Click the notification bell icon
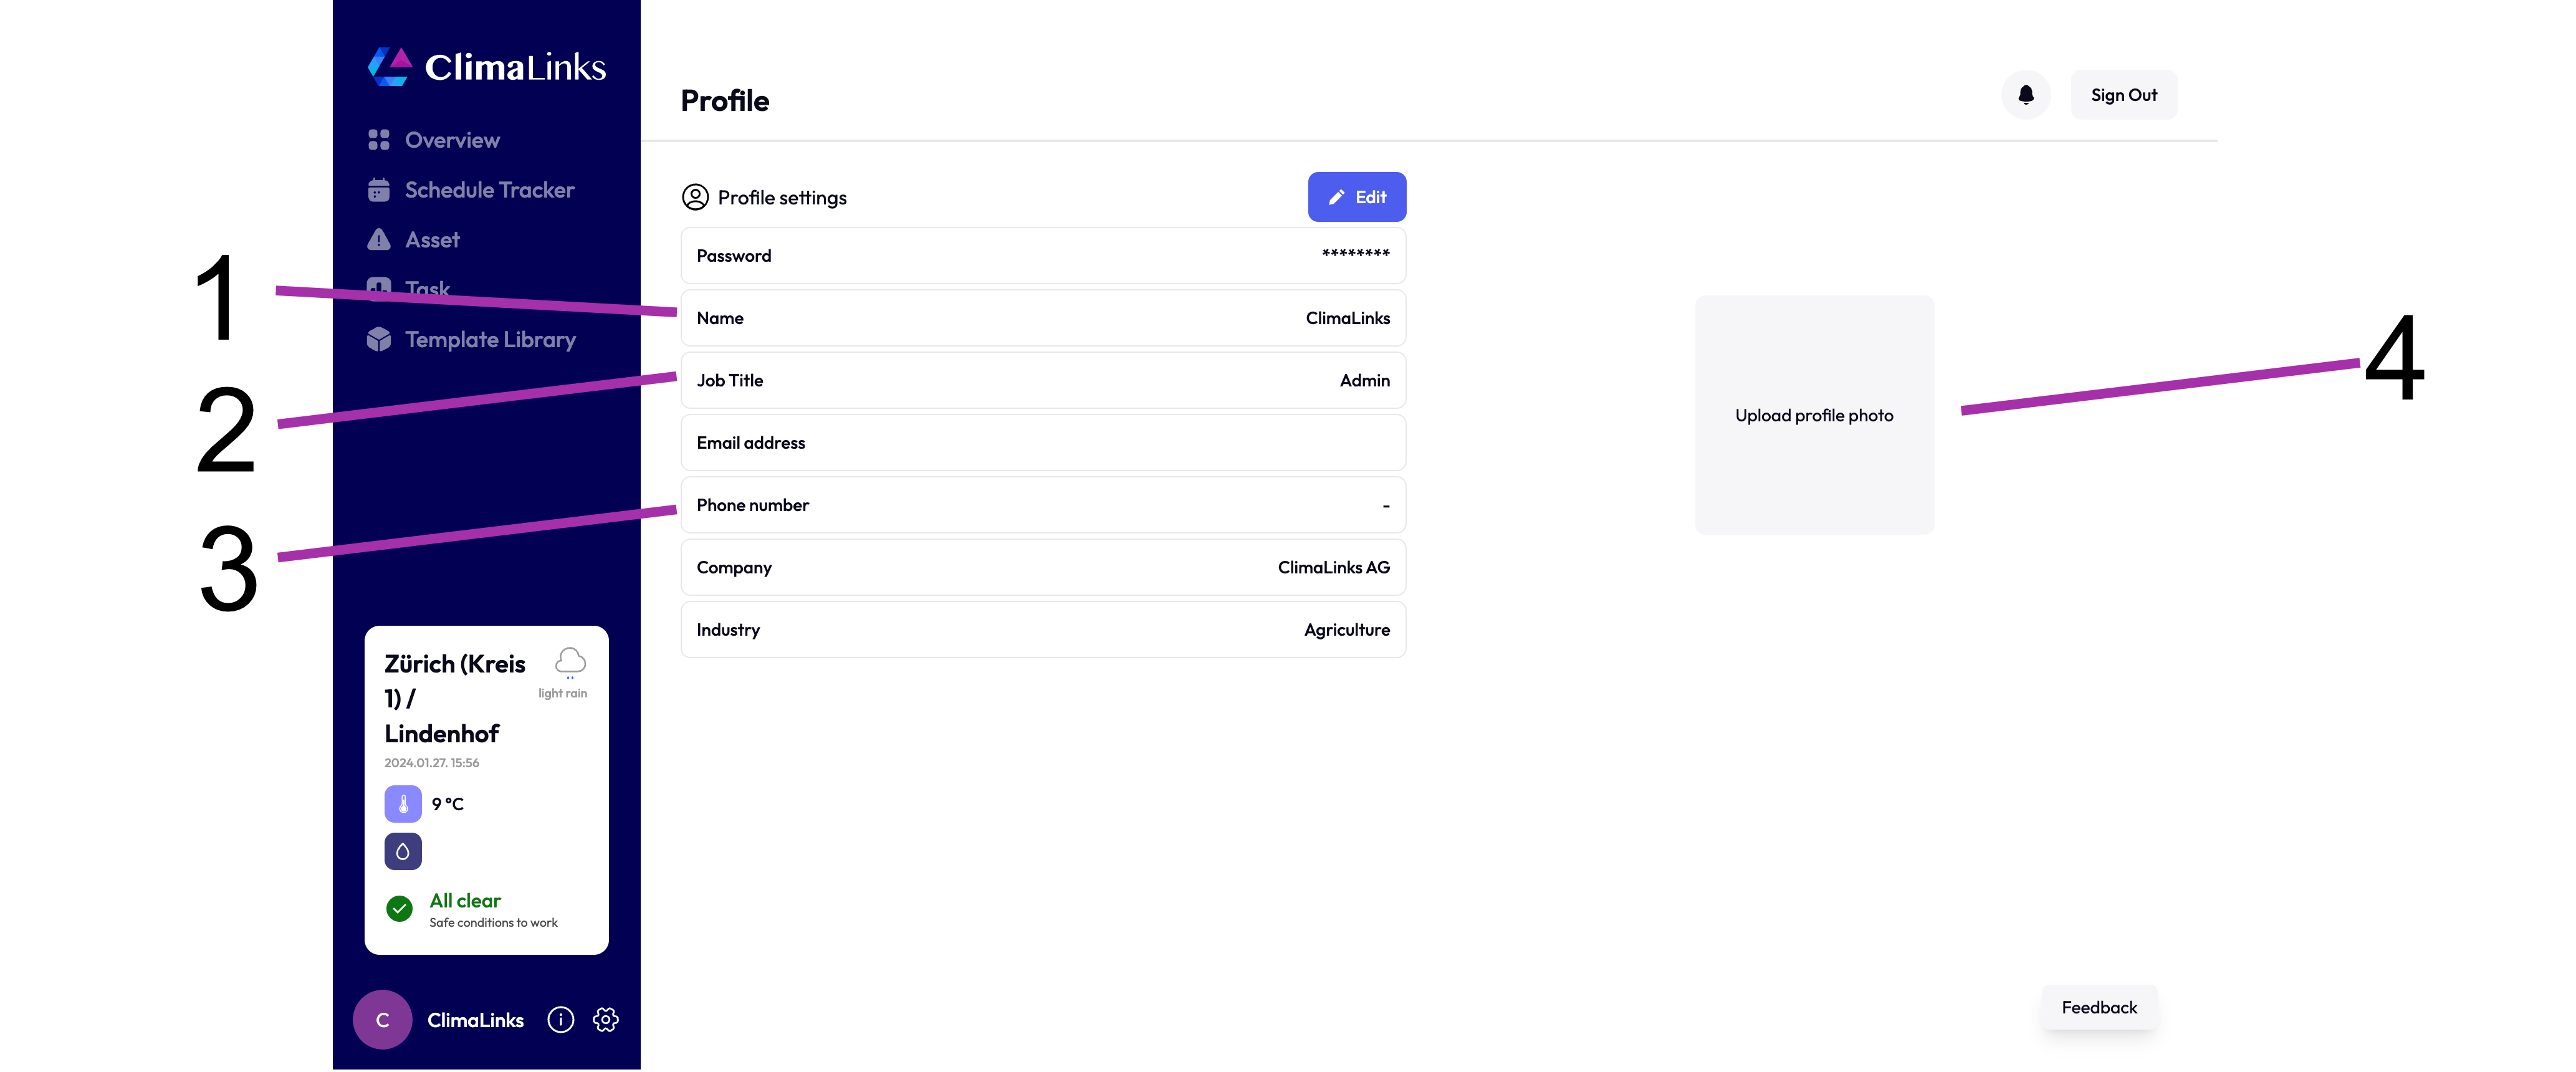Viewport: 2576px width, 1072px height. (x=2026, y=94)
